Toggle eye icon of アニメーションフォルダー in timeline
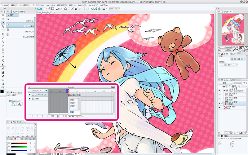Viewport: 248px width, 155px height. point(29,95)
